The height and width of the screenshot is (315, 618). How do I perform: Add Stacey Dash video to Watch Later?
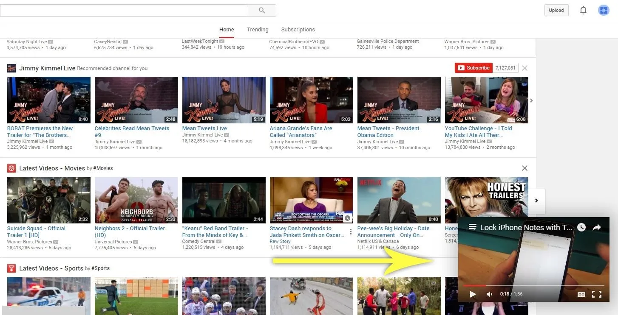pyautogui.click(x=348, y=218)
